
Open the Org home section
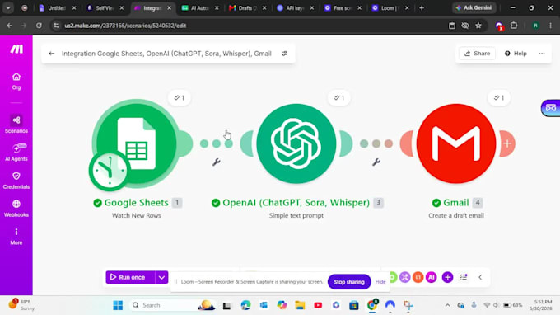(16, 81)
